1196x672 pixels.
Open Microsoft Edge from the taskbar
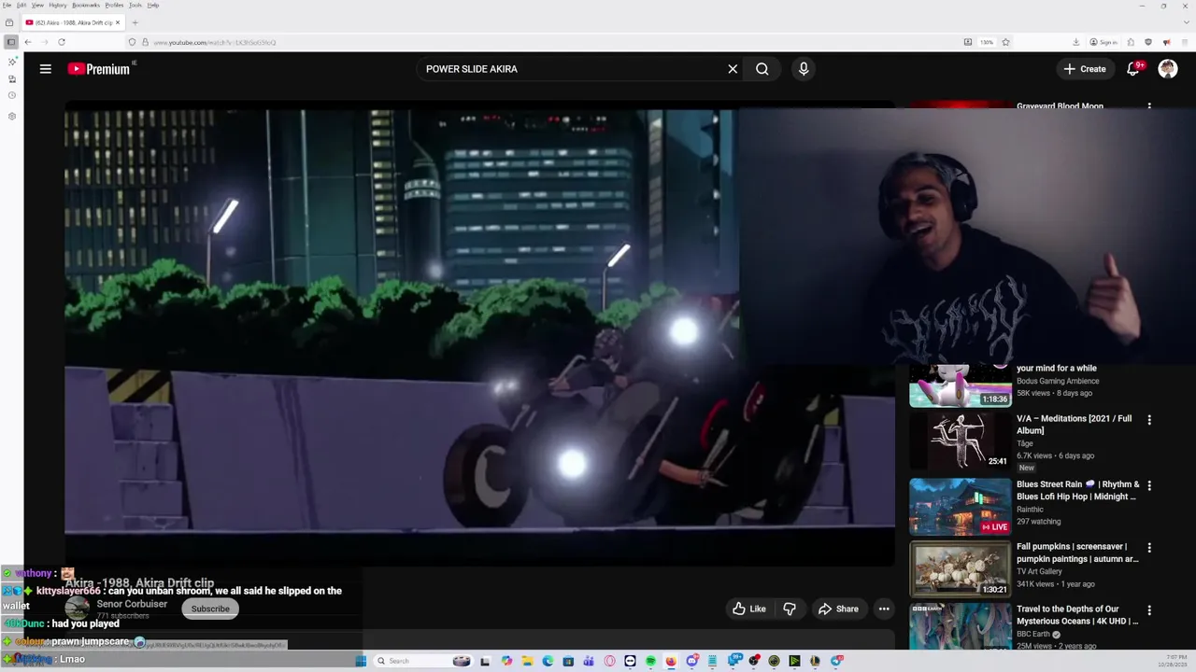point(548,661)
